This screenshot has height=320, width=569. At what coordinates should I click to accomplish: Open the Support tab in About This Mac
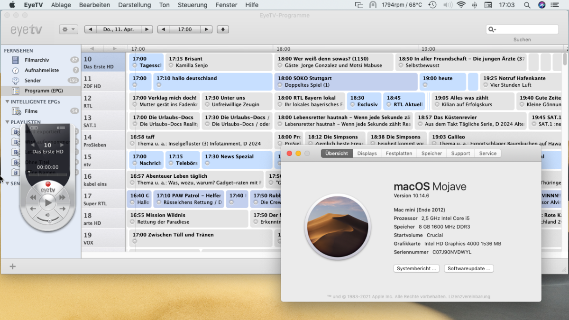pyautogui.click(x=460, y=154)
